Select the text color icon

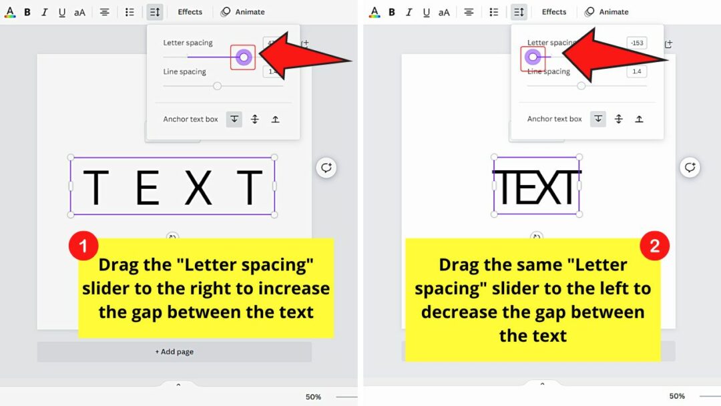(x=10, y=11)
